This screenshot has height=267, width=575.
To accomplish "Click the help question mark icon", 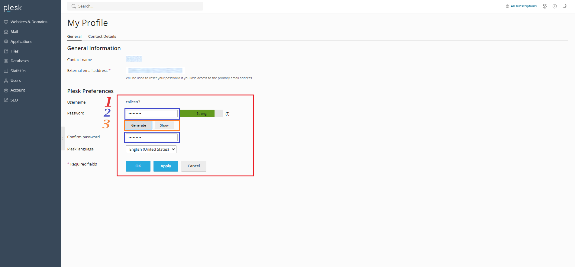I will pos(554,6).
